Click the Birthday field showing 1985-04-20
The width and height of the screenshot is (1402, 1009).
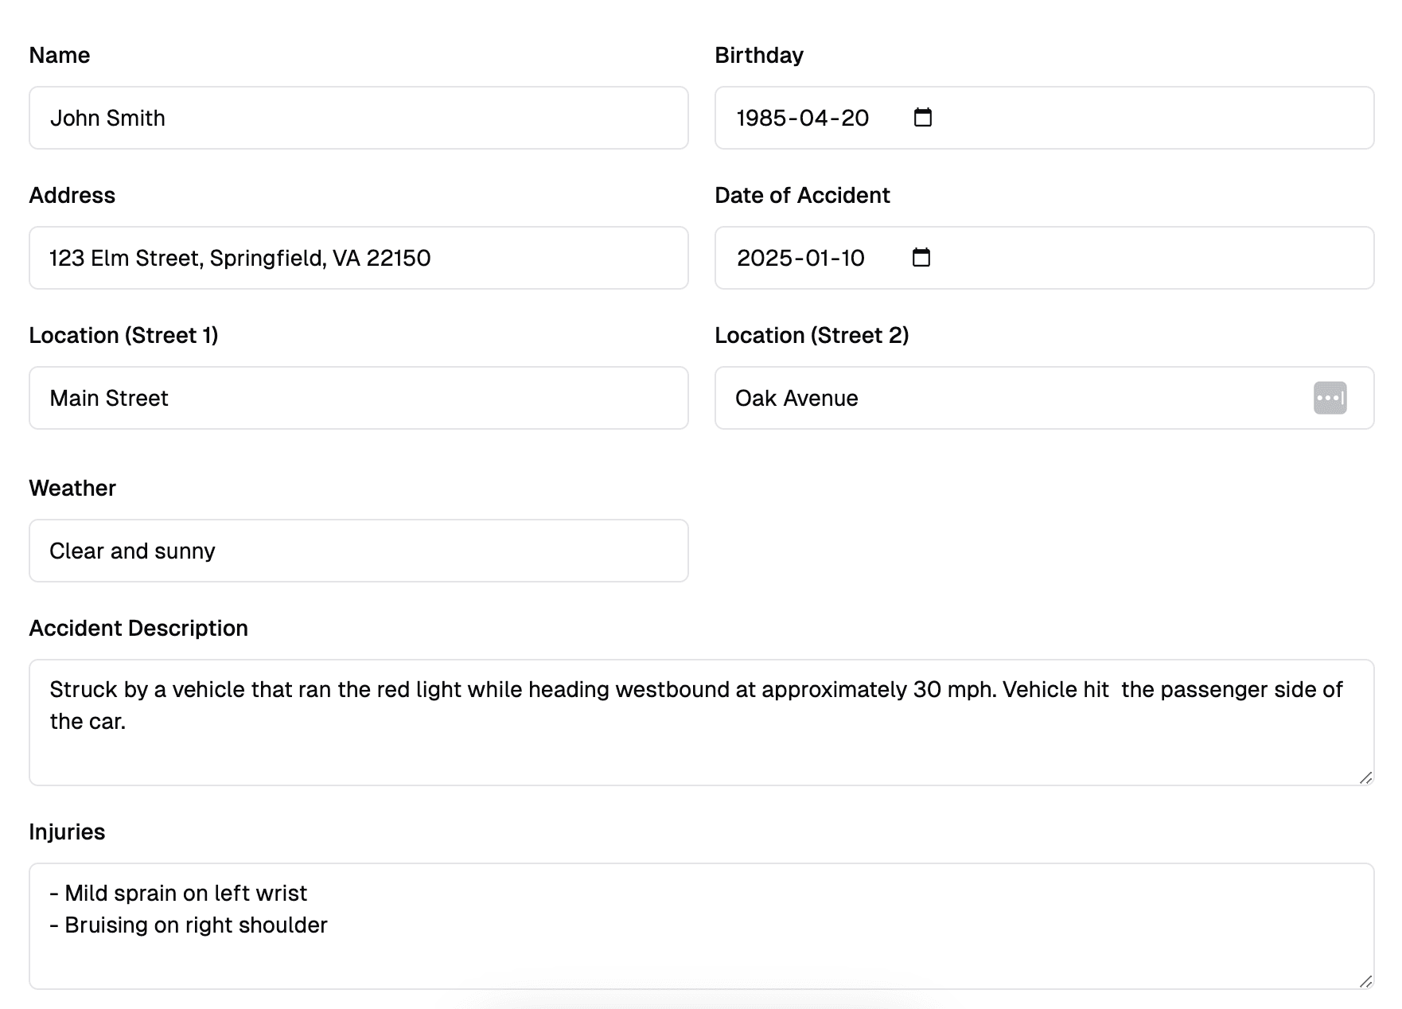[x=804, y=117]
